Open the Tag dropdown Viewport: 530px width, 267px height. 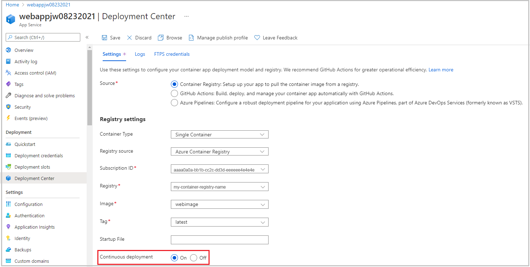[219, 222]
